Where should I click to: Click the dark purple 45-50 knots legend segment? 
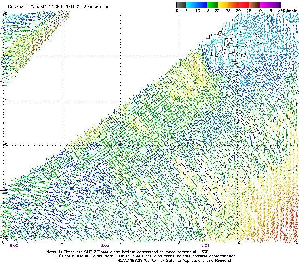click(276, 5)
